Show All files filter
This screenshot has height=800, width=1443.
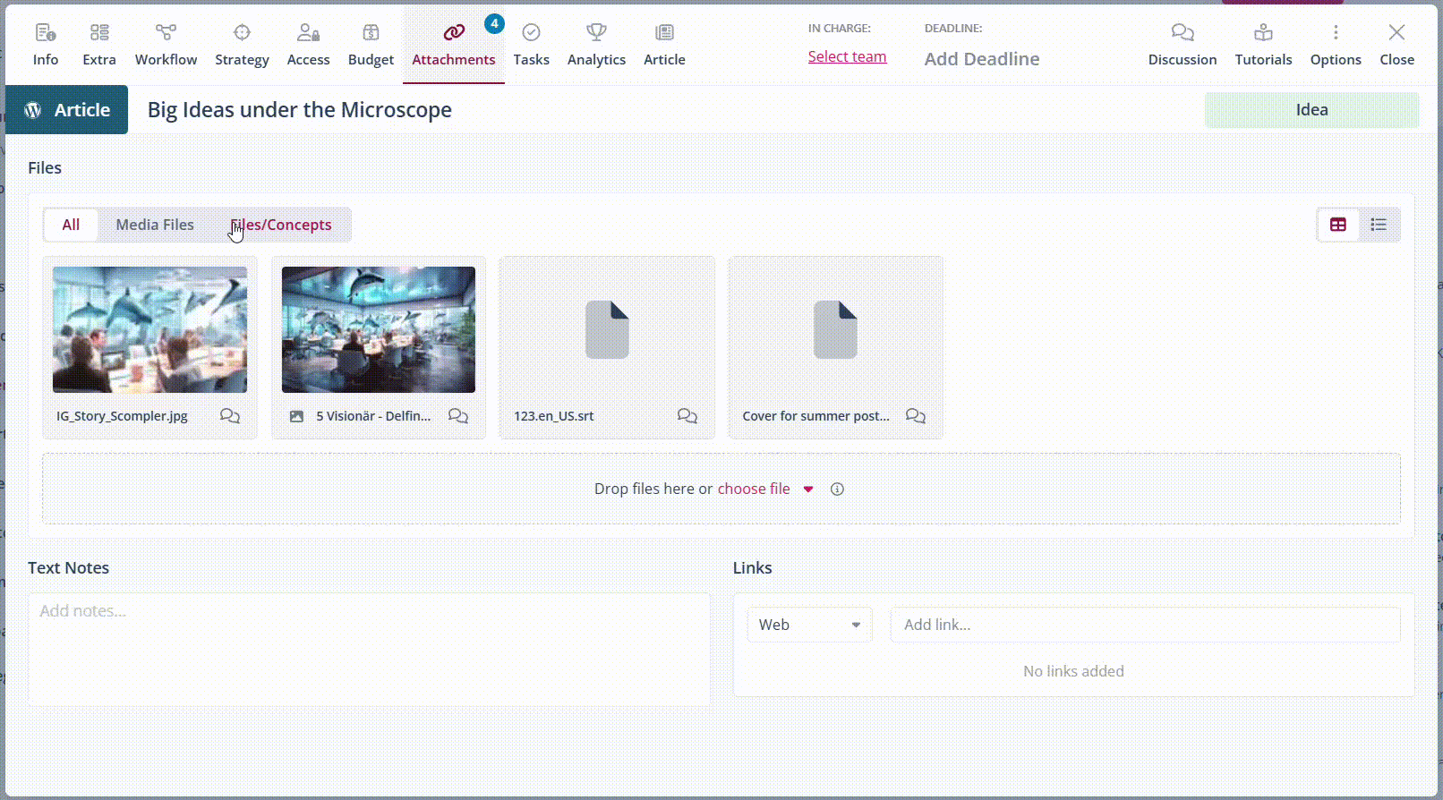point(71,226)
